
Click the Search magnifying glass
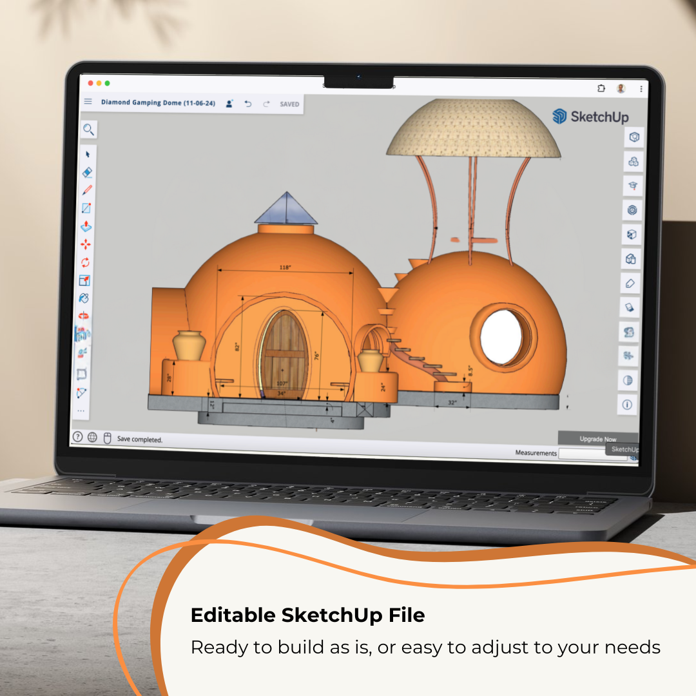coord(89,130)
